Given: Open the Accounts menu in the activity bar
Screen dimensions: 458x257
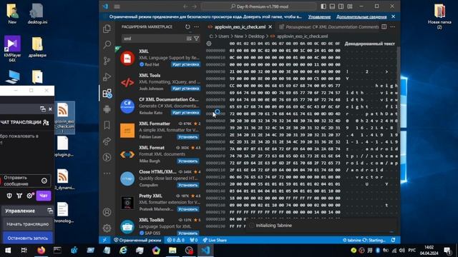Looking at the screenshot, I should 107,212.
